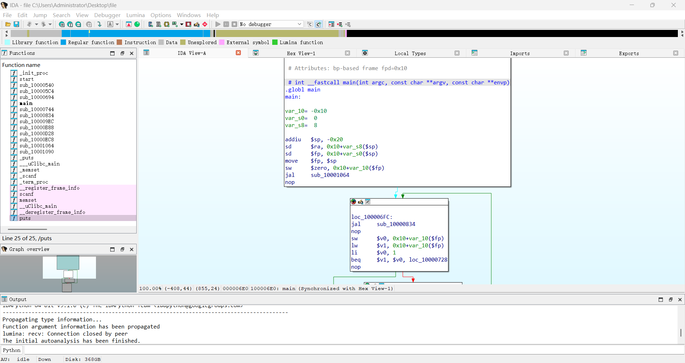Select the text search A toolbar icon
Viewport: 685px width, 363px height.
110,24
